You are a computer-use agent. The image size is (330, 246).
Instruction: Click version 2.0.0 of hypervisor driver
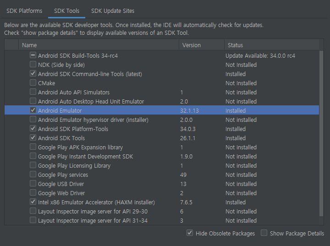186,120
